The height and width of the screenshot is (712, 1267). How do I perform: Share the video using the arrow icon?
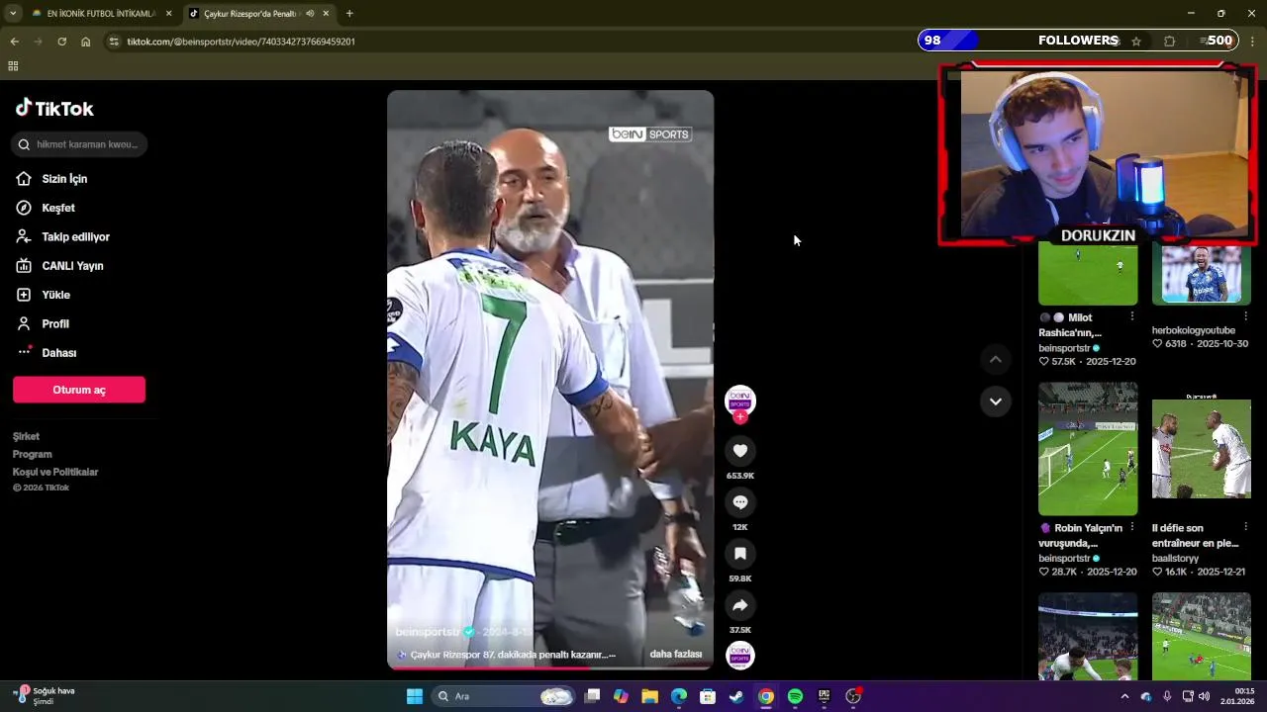(x=739, y=605)
